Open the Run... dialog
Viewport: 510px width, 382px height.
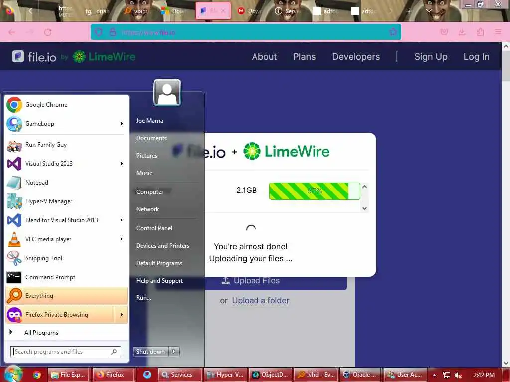(143, 298)
